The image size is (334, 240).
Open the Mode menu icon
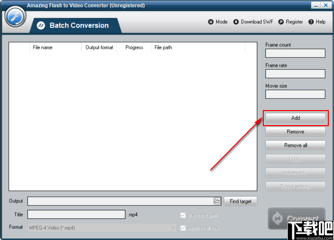[x=211, y=22]
